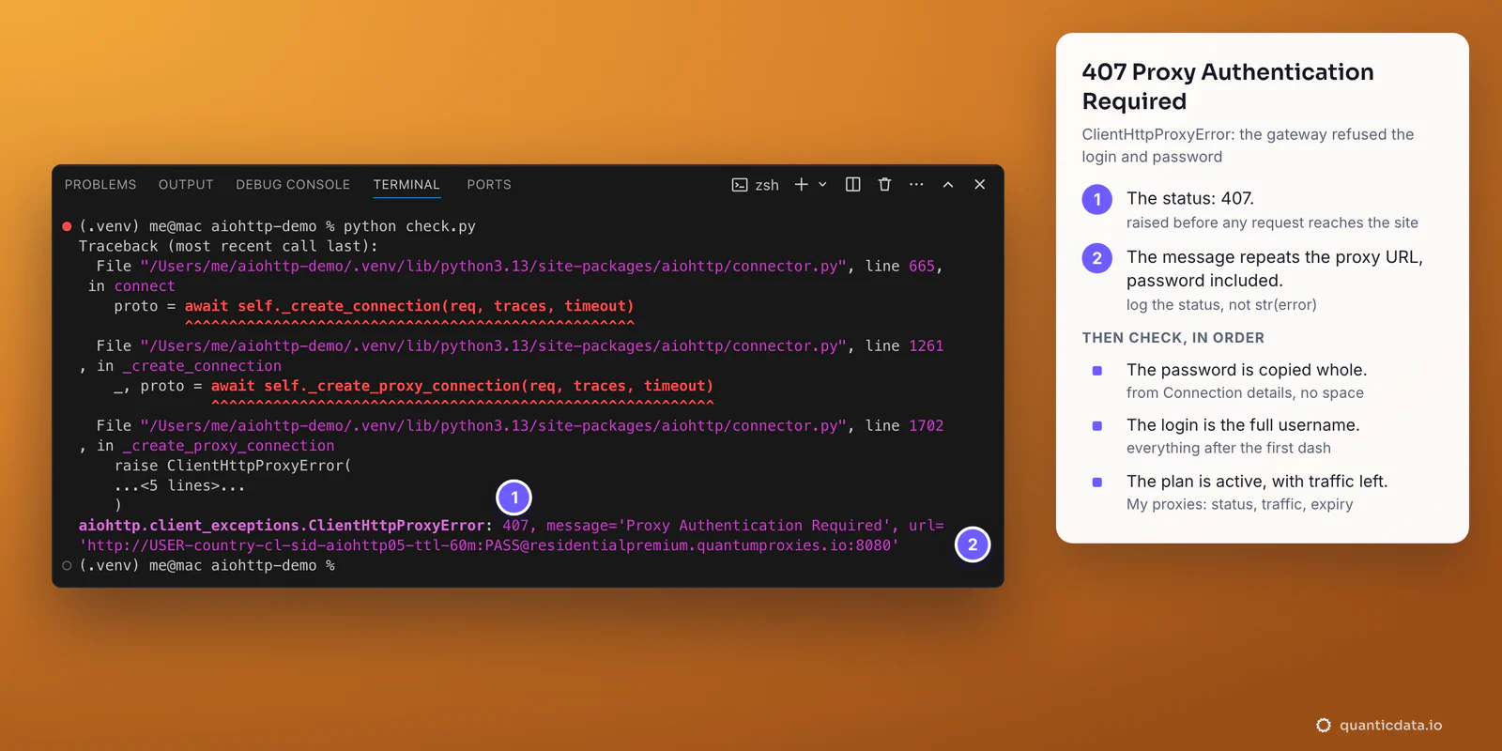Select the TERMINAL tab
This screenshot has width=1502, height=751.
[x=406, y=185]
